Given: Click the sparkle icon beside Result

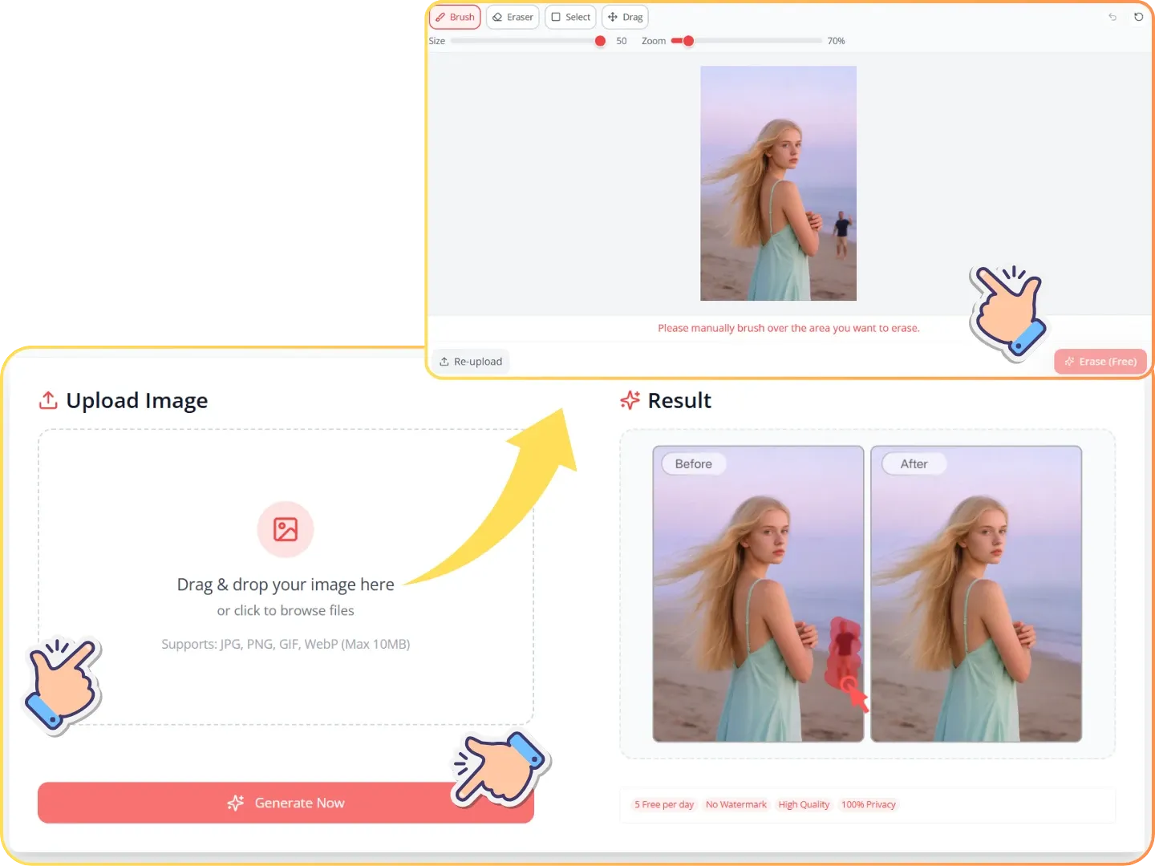Looking at the screenshot, I should pyautogui.click(x=630, y=400).
